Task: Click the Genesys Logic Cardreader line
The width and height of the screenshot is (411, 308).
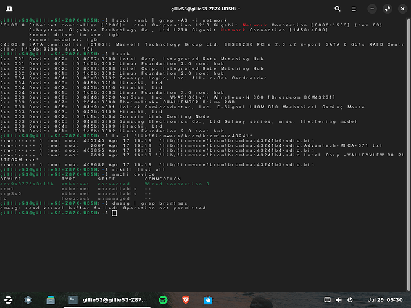Action: coord(133,78)
